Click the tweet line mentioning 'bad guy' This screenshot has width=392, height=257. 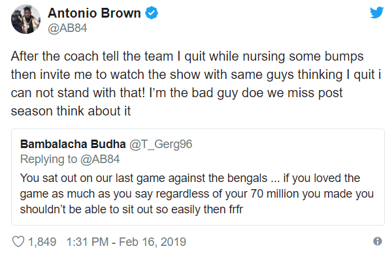[x=176, y=93]
